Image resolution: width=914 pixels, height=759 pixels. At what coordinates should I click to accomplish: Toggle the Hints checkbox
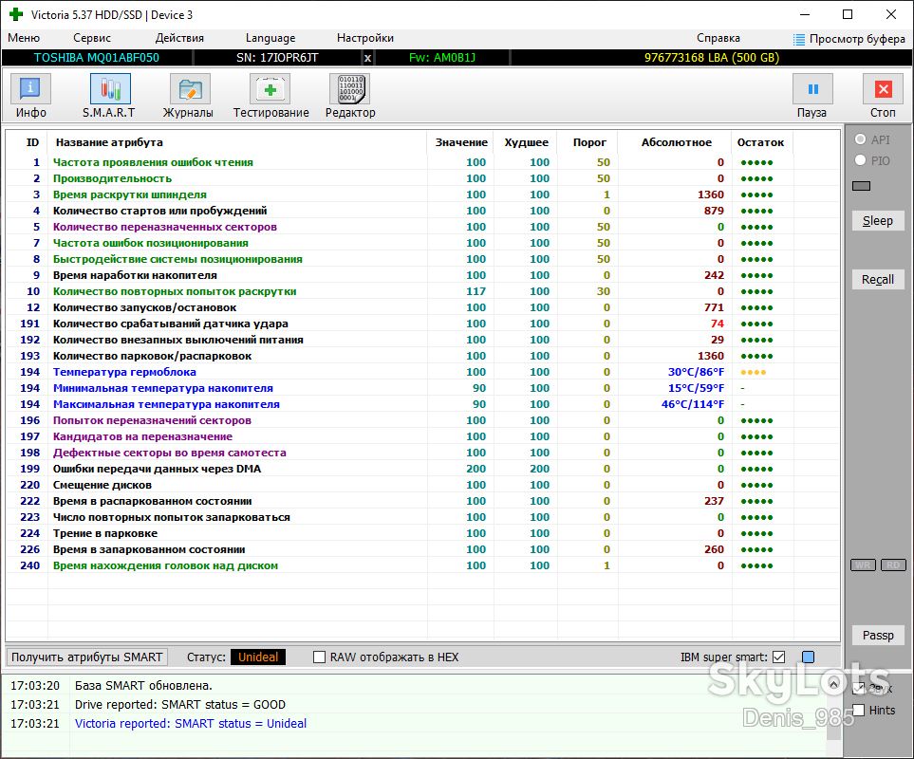pos(858,710)
